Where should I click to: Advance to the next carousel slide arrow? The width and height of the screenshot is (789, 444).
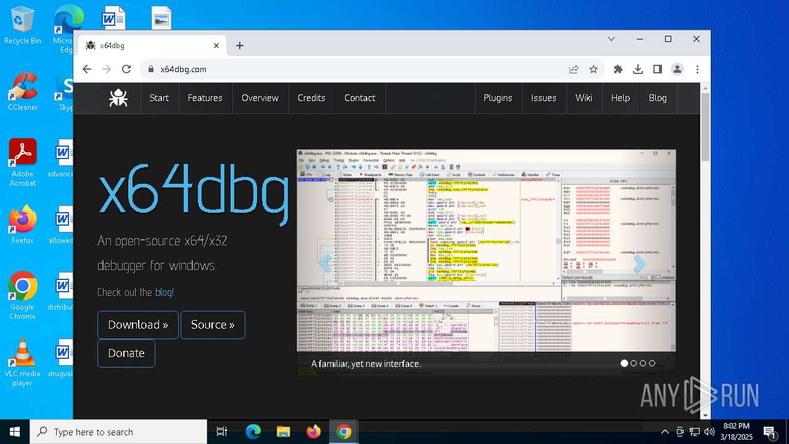tap(639, 263)
